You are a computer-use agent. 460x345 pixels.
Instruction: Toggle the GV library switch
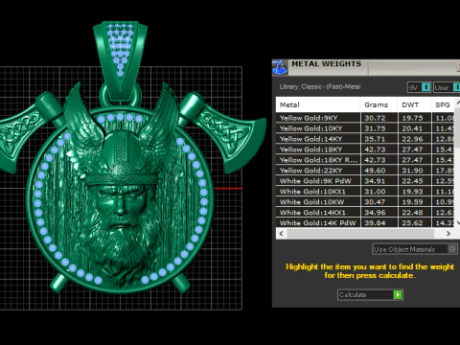coord(420,87)
